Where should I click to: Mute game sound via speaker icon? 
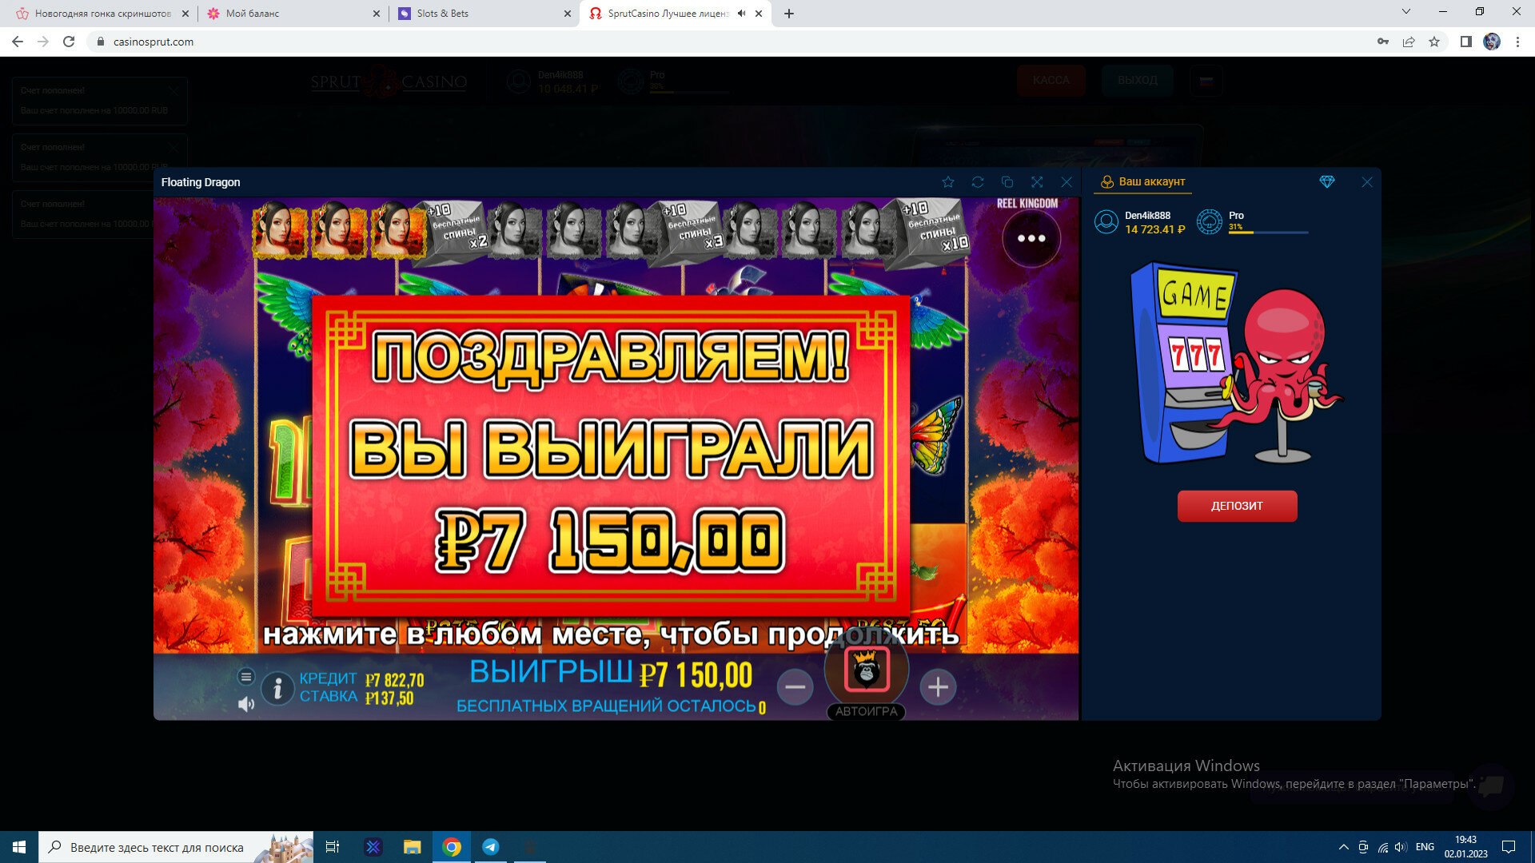coord(246,704)
